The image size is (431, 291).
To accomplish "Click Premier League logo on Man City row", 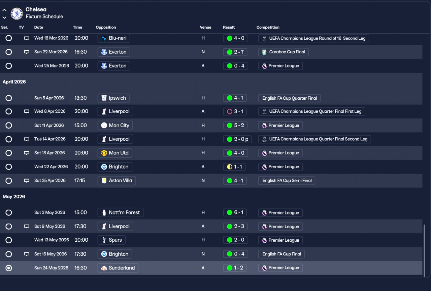I will coord(264,126).
